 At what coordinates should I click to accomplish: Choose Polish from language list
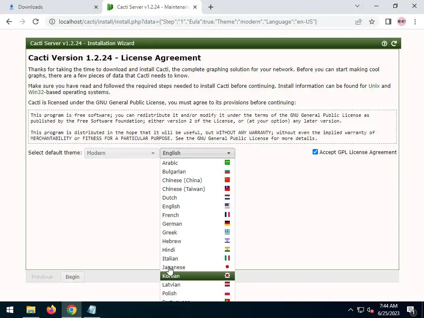point(198,293)
